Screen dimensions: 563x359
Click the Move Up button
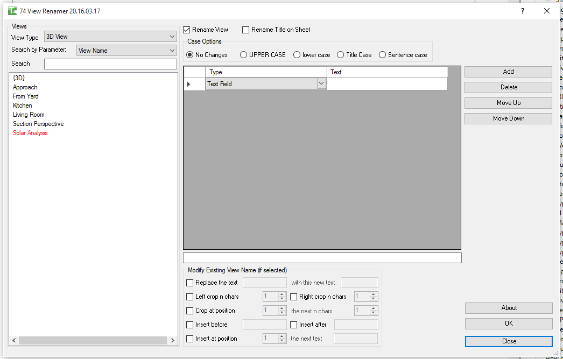508,102
